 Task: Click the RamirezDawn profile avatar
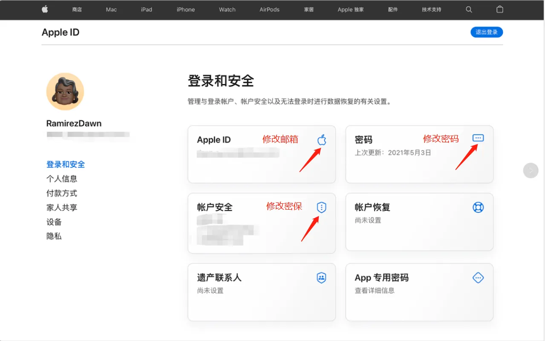click(x=65, y=92)
